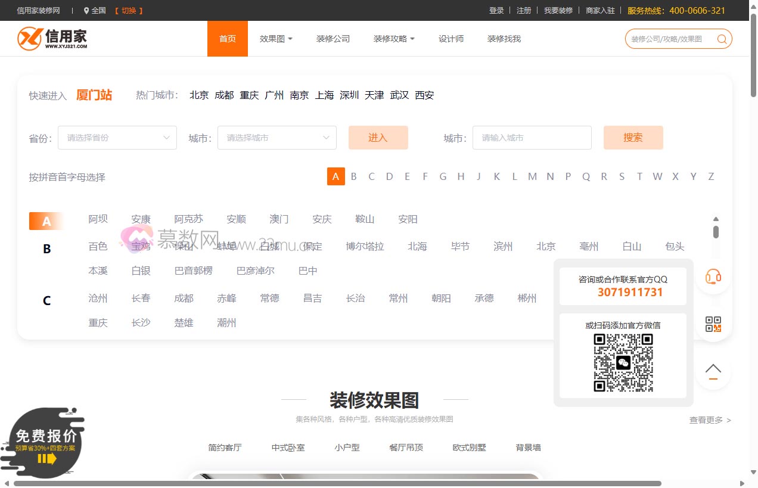Click the location pin icon beside 全国
Viewport: 758px width, 488px height.
(87, 10)
